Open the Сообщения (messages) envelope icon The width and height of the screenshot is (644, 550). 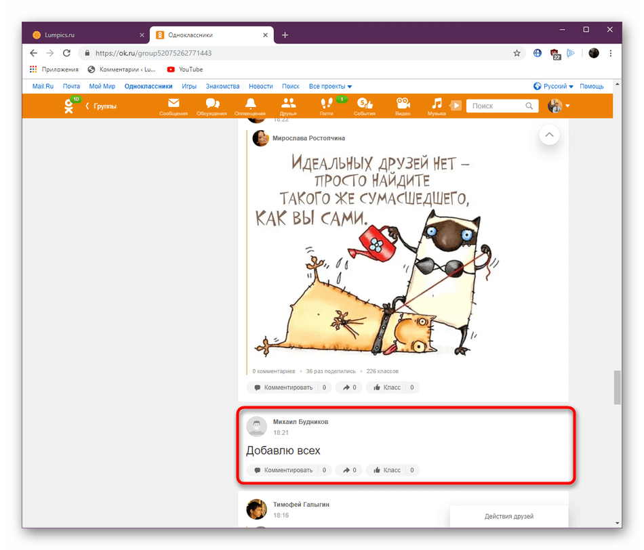pyautogui.click(x=174, y=106)
